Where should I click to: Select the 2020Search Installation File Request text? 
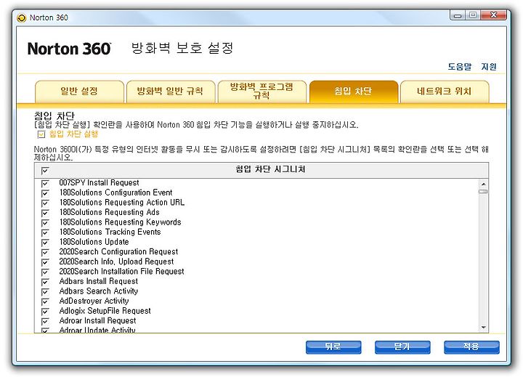[121, 271]
